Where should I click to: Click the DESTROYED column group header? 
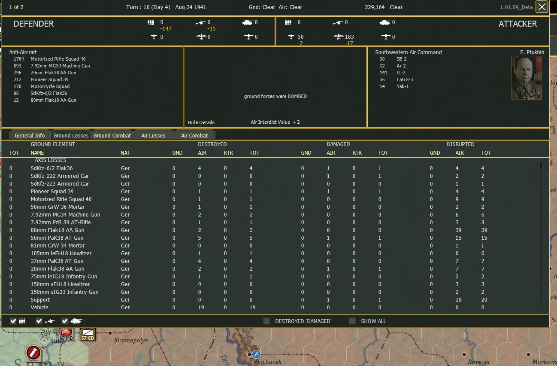coord(212,144)
